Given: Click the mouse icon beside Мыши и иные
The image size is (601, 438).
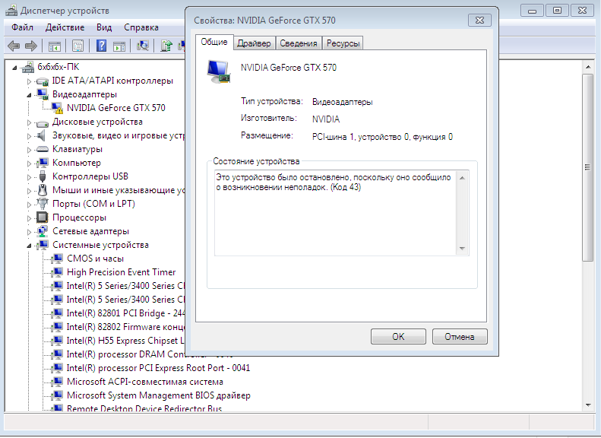Looking at the screenshot, I should pos(43,190).
